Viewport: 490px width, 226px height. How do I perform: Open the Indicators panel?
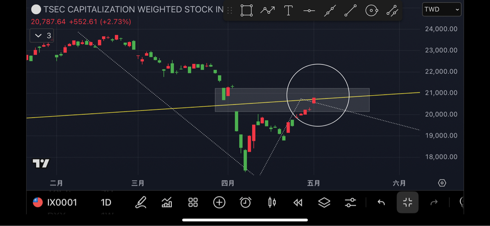point(167,202)
